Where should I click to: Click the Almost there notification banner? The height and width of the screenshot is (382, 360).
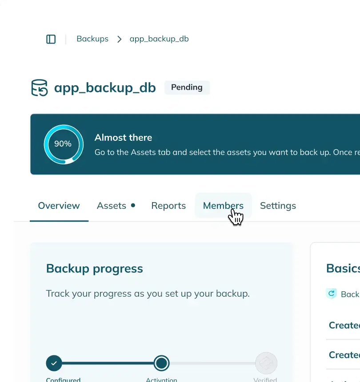(196, 144)
